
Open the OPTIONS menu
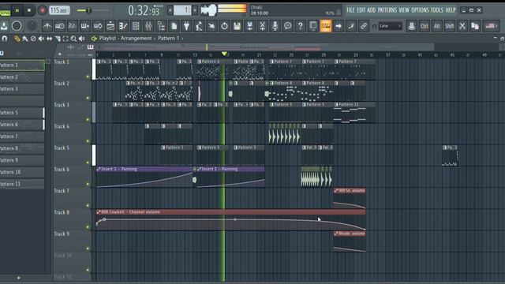[420, 10]
